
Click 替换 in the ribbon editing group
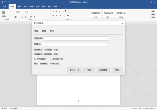[x=153, y=14]
